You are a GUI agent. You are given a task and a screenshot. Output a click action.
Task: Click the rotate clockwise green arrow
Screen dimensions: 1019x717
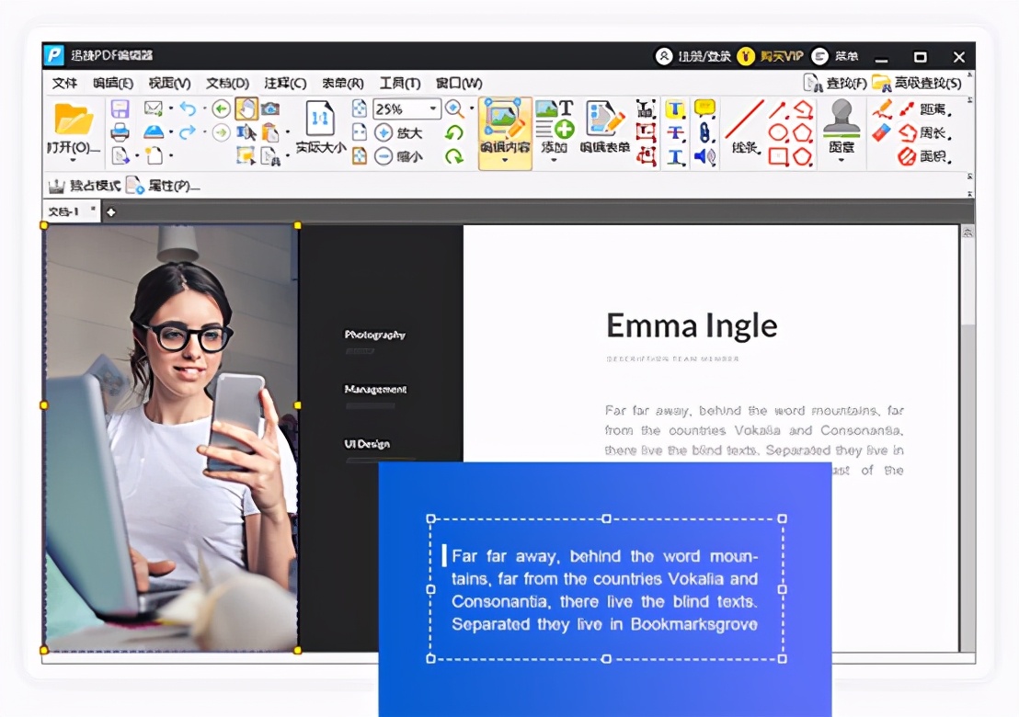(x=454, y=156)
